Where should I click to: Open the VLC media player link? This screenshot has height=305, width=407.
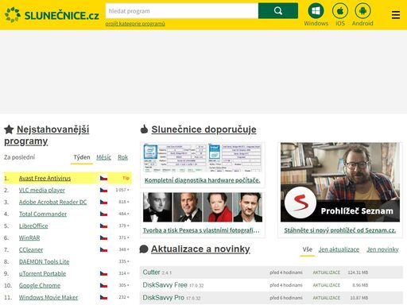coord(42,190)
